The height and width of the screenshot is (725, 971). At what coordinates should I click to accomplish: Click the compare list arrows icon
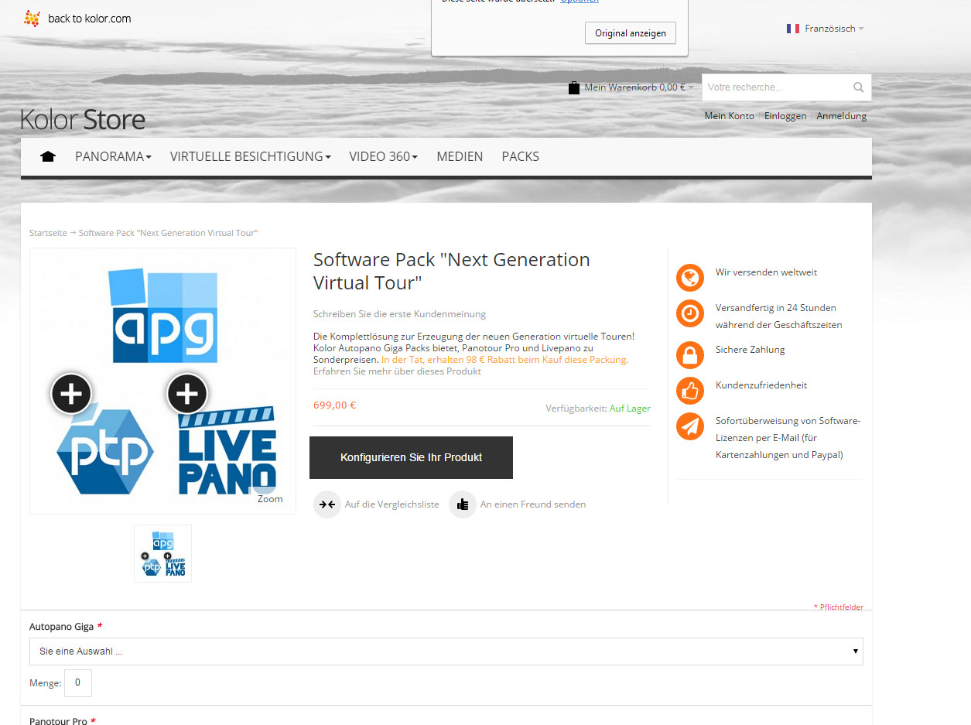coord(327,504)
